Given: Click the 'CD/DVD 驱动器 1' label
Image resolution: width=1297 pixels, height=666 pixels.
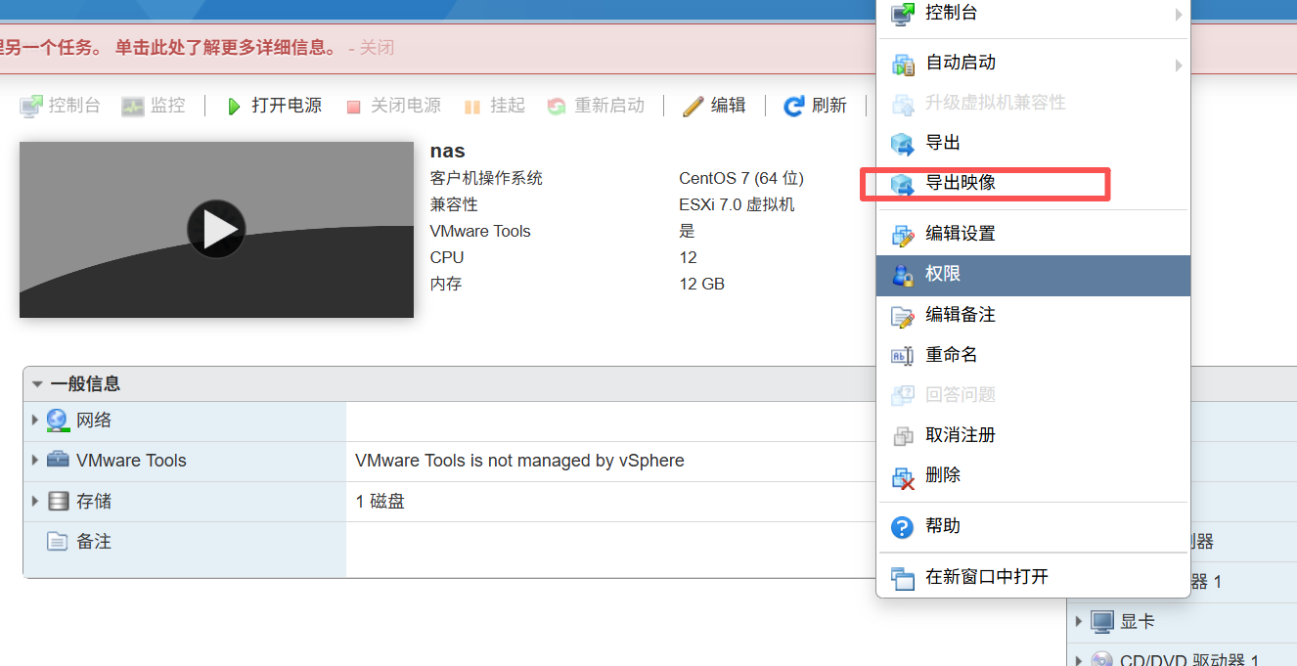Looking at the screenshot, I should (1189, 660).
